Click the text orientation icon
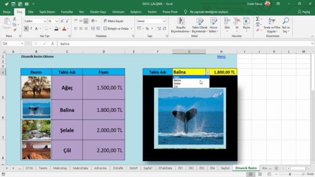The image size is (315, 177). coord(93,21)
